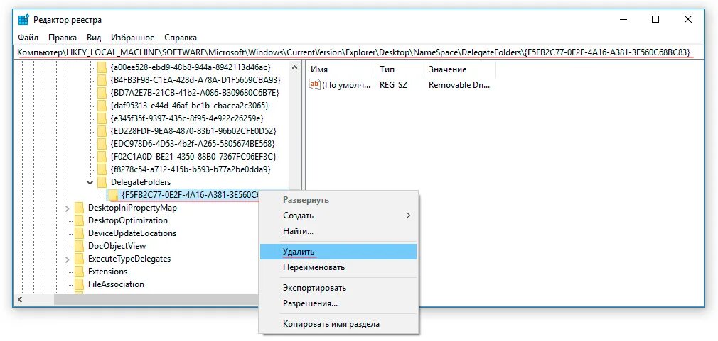The image size is (718, 341).
Task: Choose Разрешения... in the context menu
Action: tap(338, 303)
